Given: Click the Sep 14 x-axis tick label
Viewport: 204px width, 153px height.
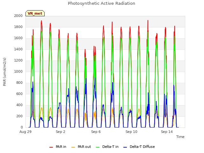Looking at the screenshot, I should click(167, 132).
